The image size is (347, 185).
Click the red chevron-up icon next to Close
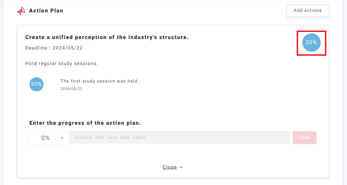[181, 167]
